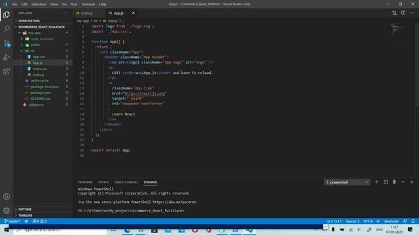Expand the Open Editors section
This screenshot has height=235, width=419.
[x=29, y=21]
